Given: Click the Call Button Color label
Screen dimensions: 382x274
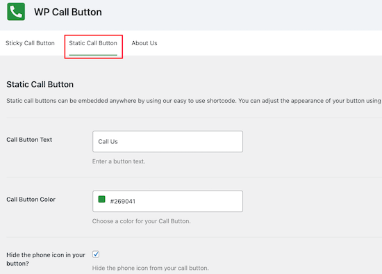Looking at the screenshot, I should (x=31, y=200).
